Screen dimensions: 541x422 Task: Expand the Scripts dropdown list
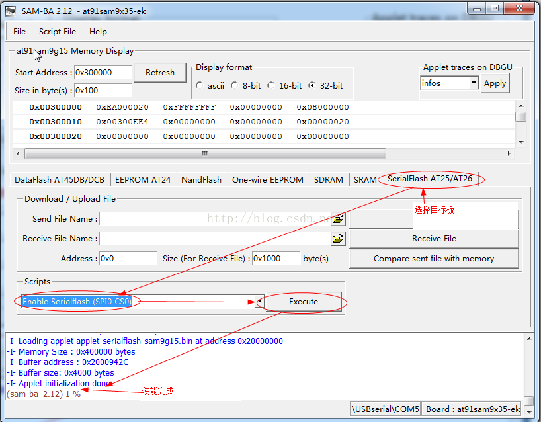(260, 301)
